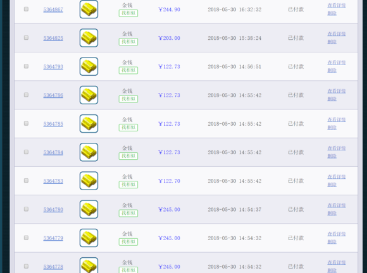Open the gold item image of order 5364793
The width and height of the screenshot is (367, 273).
click(89, 66)
